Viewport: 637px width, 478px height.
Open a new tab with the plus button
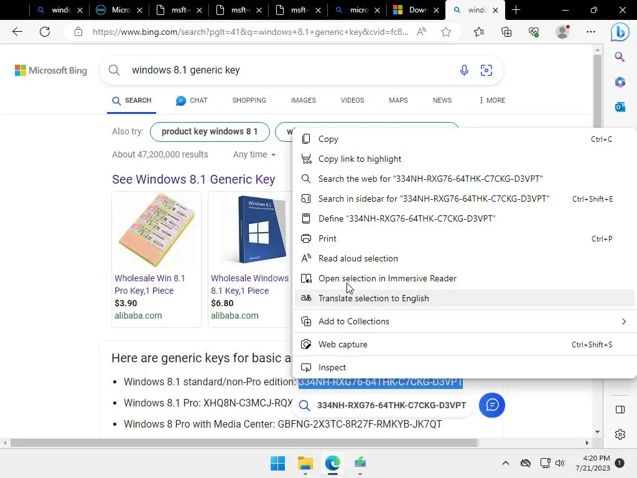pyautogui.click(x=516, y=10)
